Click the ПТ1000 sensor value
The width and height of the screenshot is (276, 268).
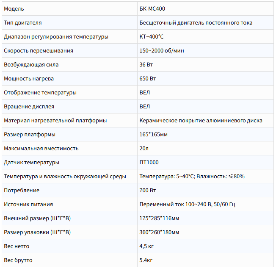(149, 162)
